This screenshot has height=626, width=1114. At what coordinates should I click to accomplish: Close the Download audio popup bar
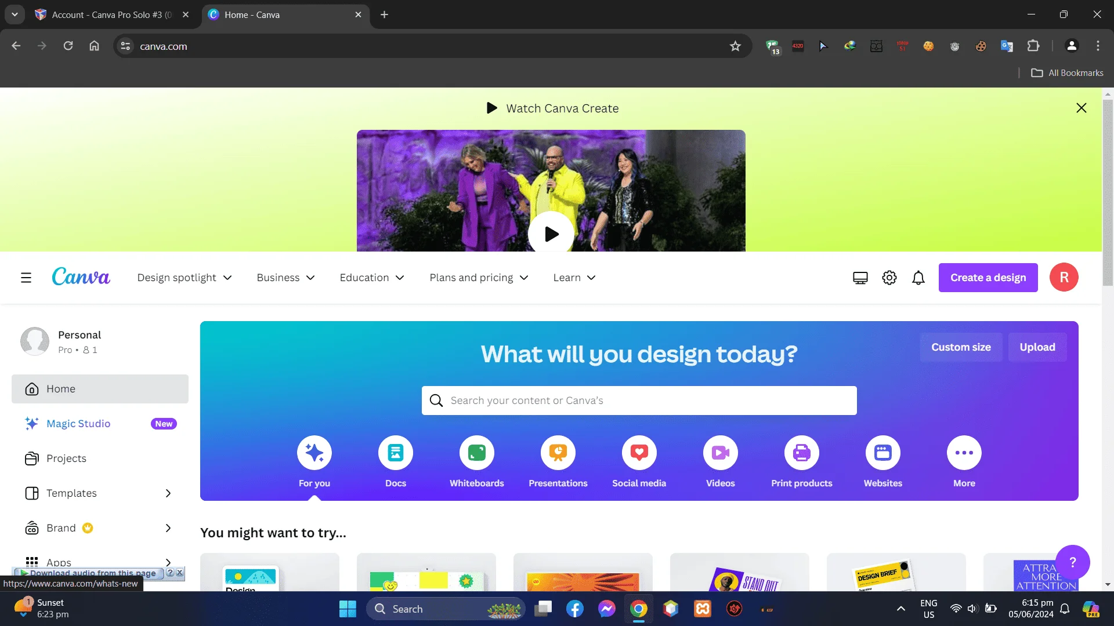[x=180, y=573]
